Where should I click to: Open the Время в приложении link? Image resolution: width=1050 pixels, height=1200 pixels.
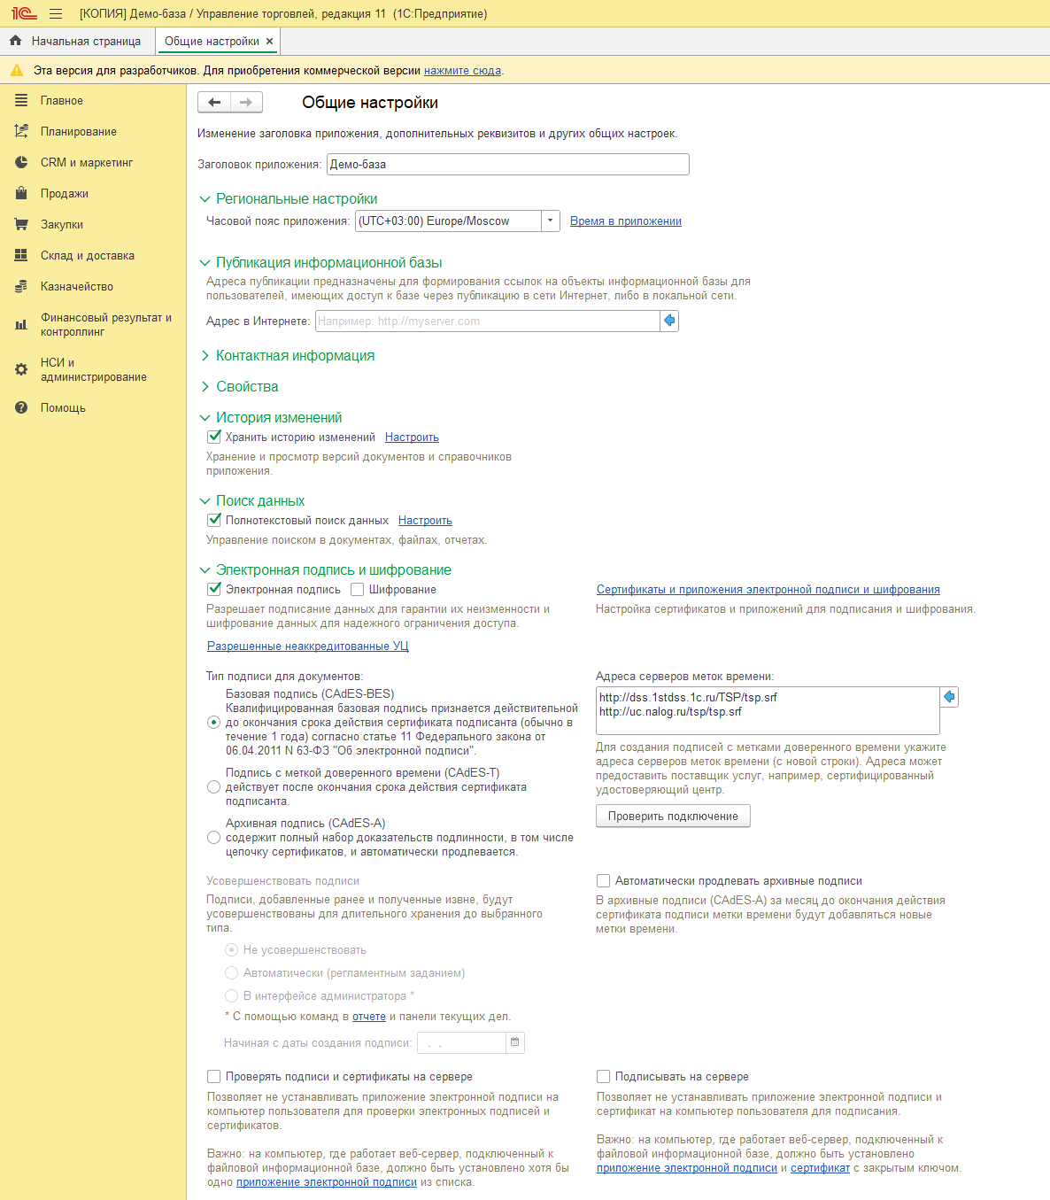coord(626,221)
